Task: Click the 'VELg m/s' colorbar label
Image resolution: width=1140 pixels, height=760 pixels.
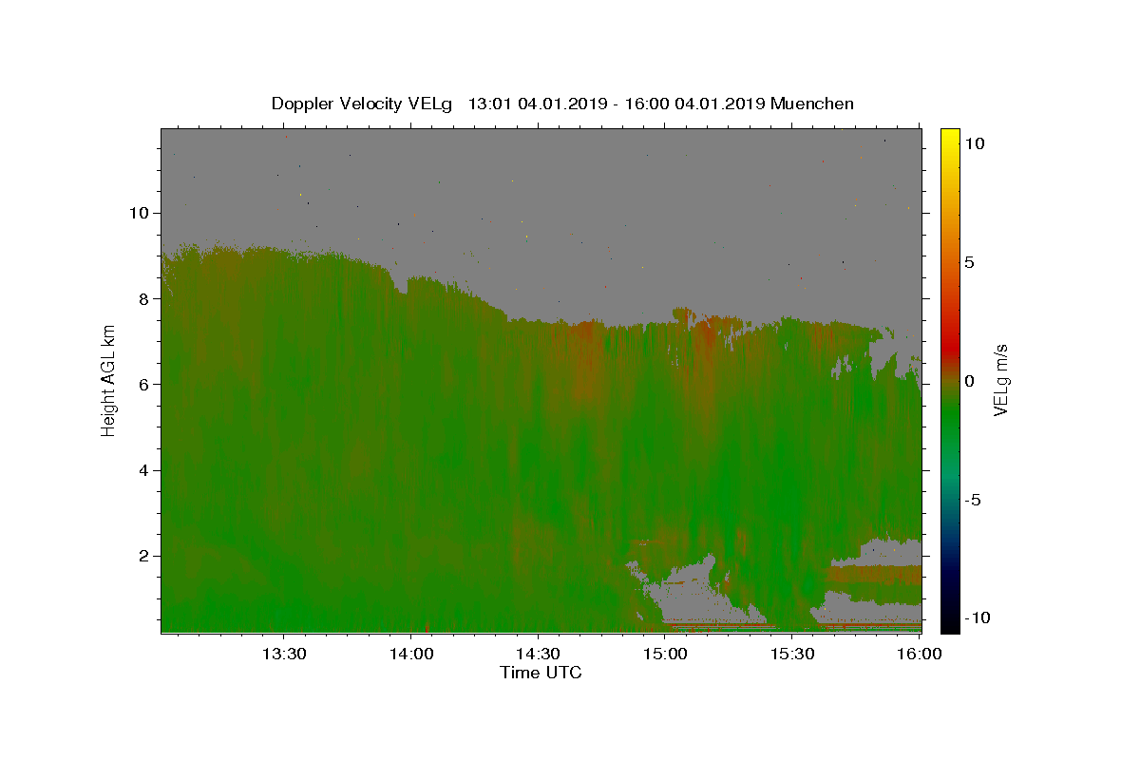Action: click(1001, 380)
